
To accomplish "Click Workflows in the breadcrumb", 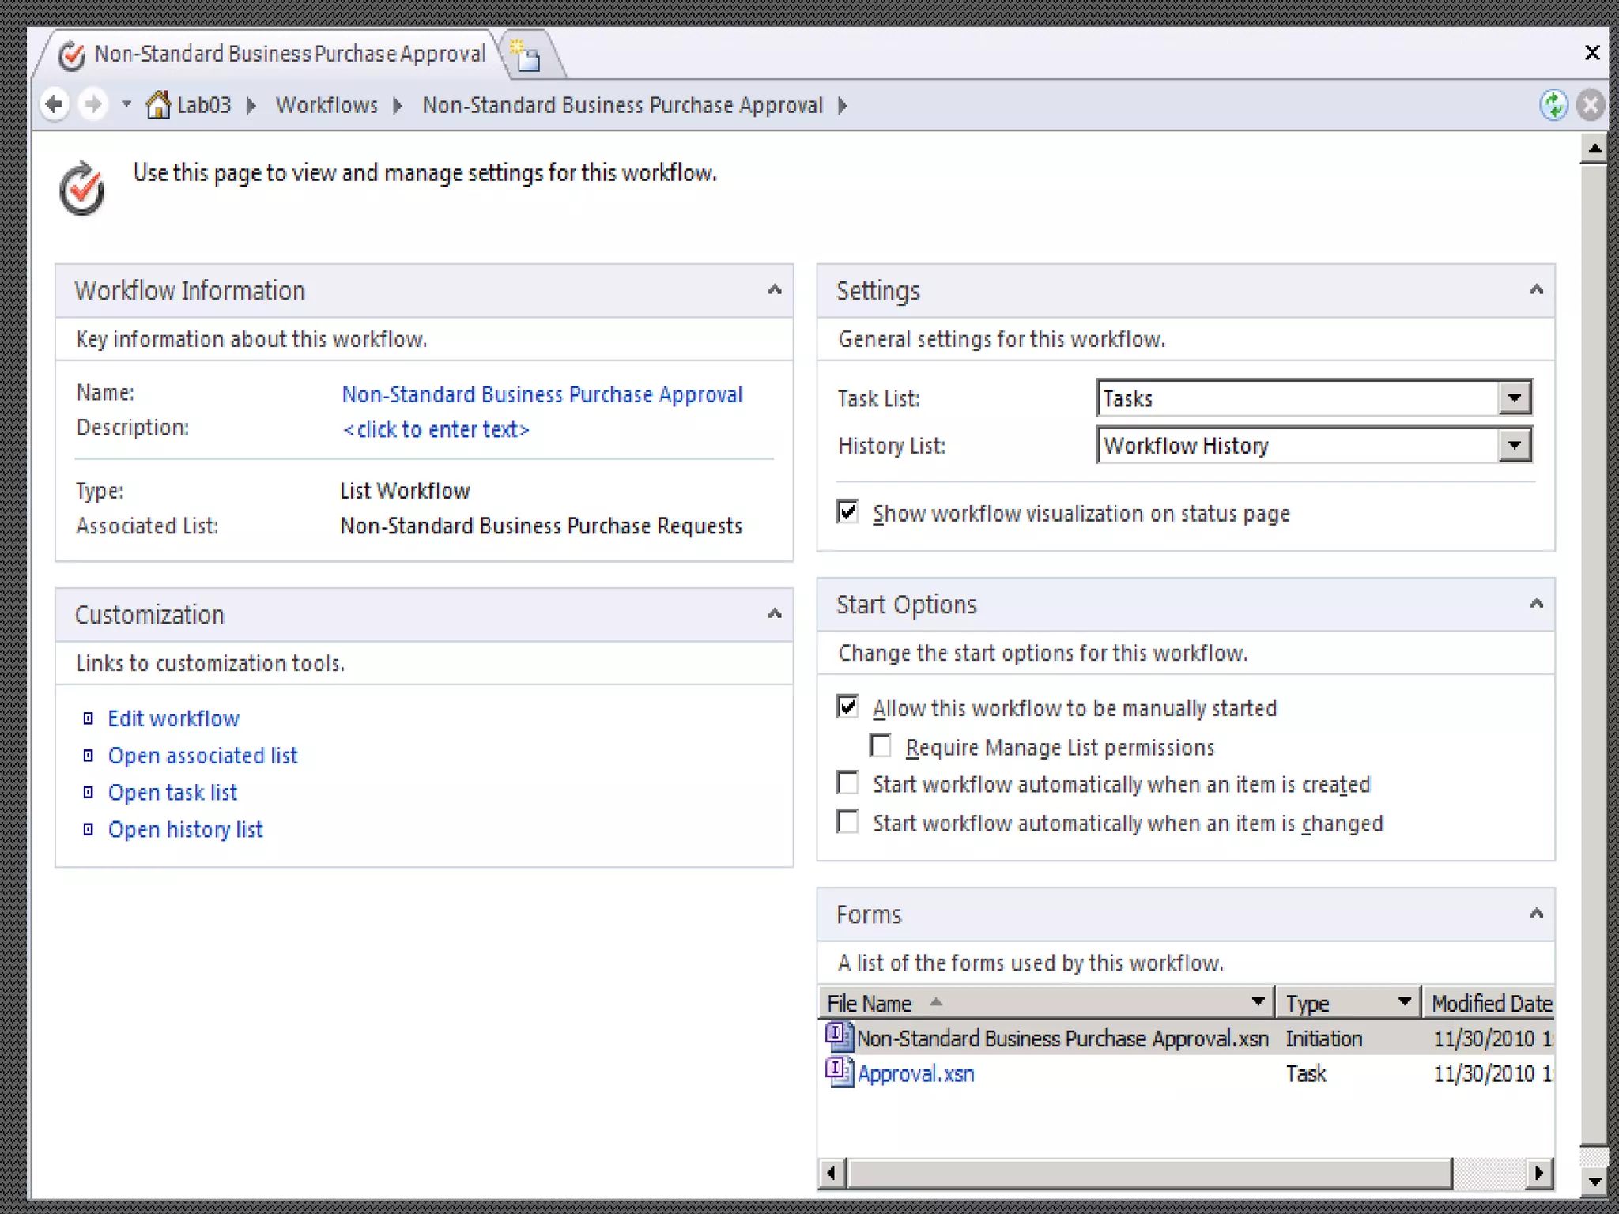I will [x=326, y=105].
